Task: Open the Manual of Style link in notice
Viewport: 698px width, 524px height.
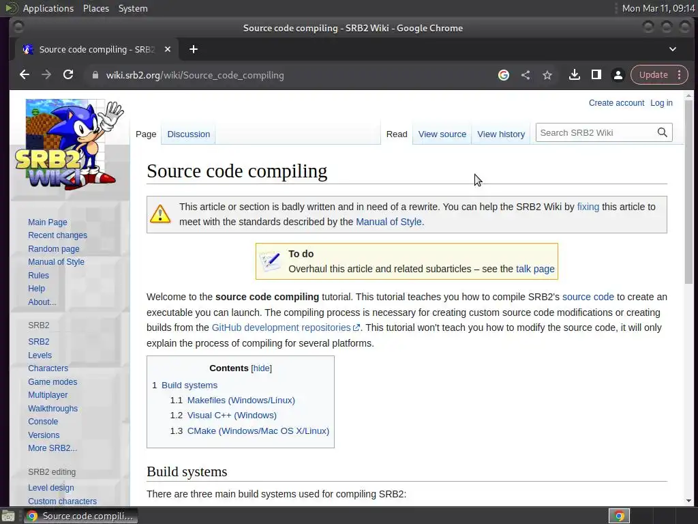Action: tap(389, 222)
